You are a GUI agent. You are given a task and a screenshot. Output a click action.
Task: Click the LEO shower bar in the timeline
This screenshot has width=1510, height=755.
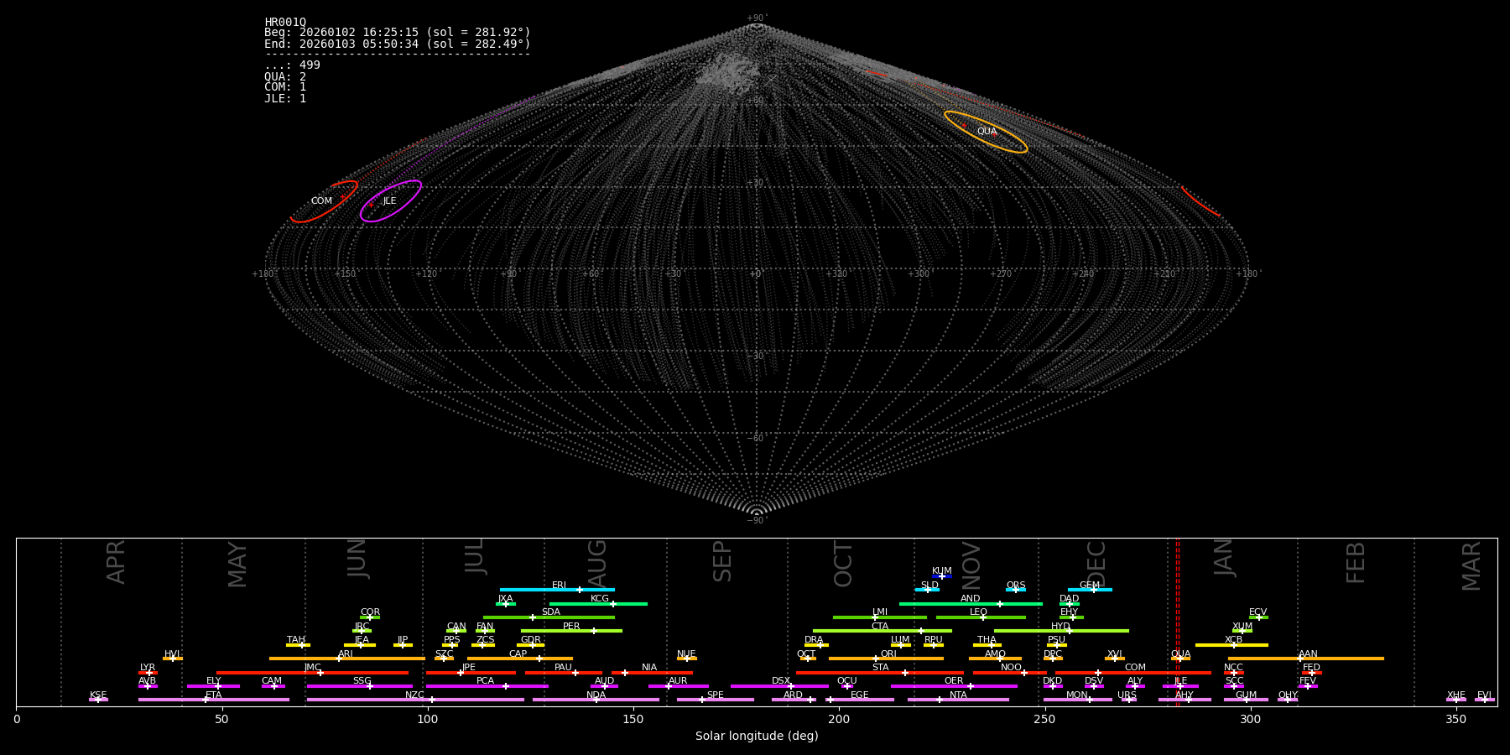click(x=981, y=617)
